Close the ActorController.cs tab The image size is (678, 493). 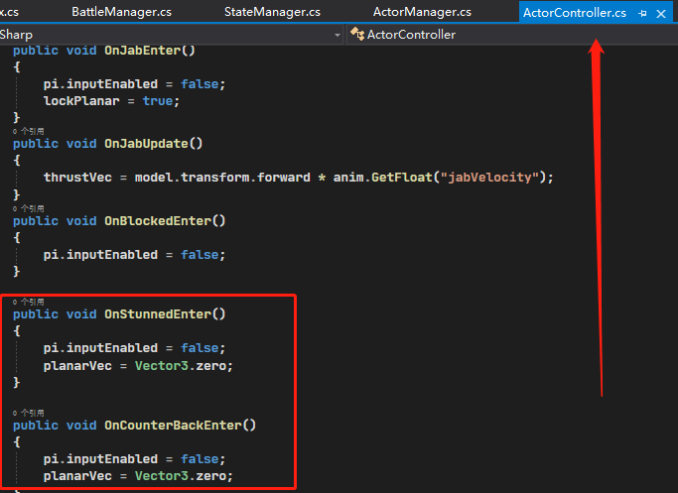[661, 14]
